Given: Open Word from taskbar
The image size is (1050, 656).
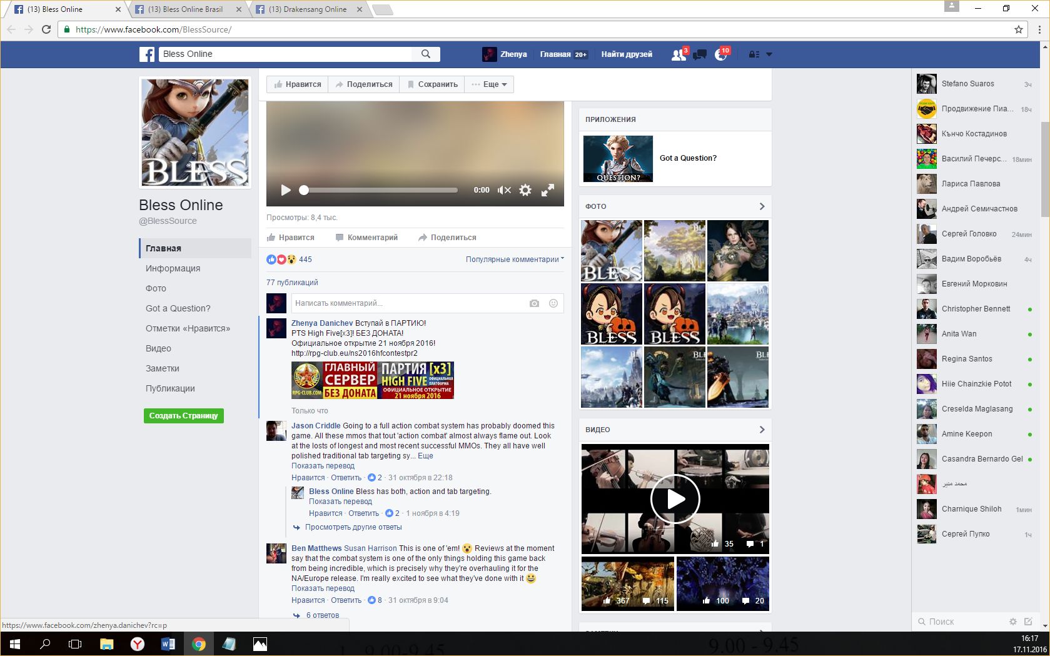Looking at the screenshot, I should click(168, 643).
